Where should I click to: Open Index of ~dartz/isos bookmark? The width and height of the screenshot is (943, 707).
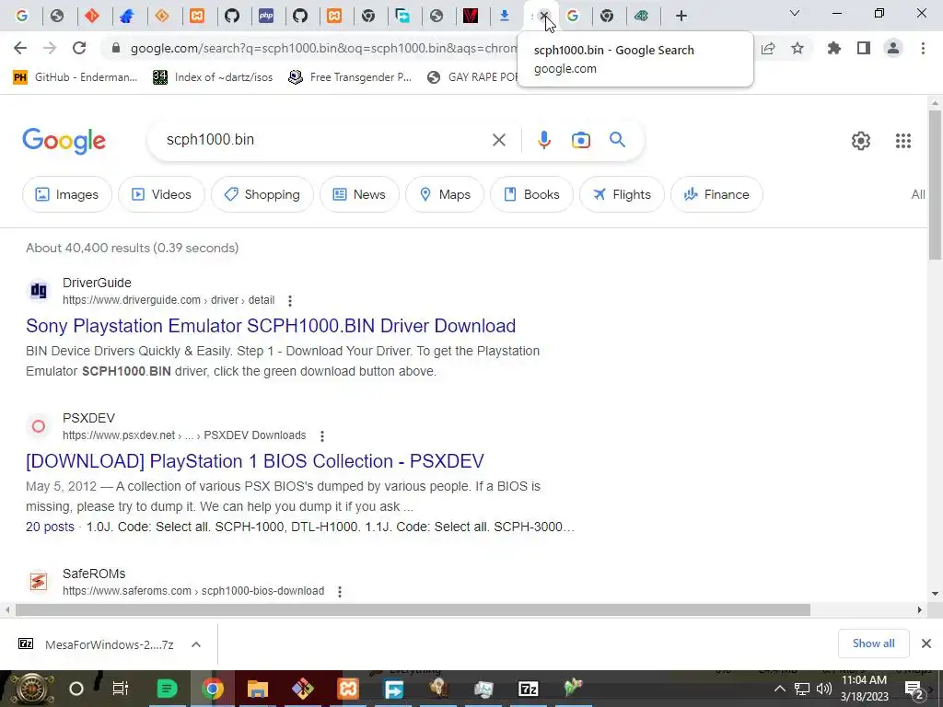[x=213, y=77]
